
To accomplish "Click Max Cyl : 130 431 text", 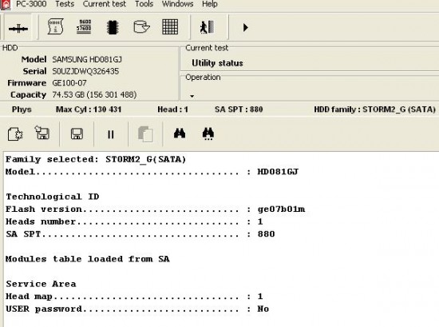I will (89, 110).
